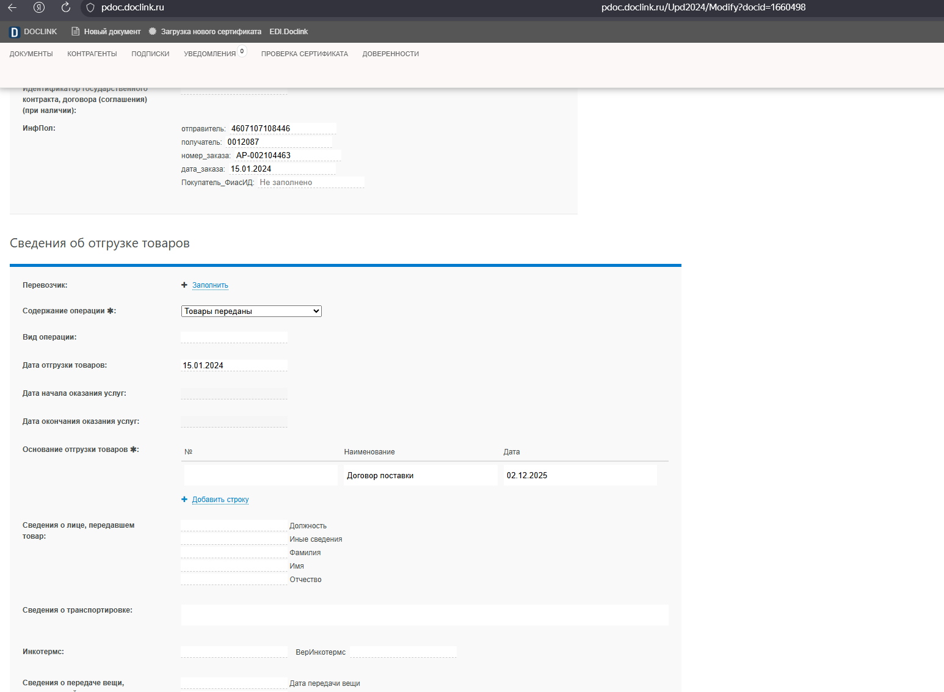Click the Сведения об отгрузке товаров heading

pyautogui.click(x=100, y=243)
